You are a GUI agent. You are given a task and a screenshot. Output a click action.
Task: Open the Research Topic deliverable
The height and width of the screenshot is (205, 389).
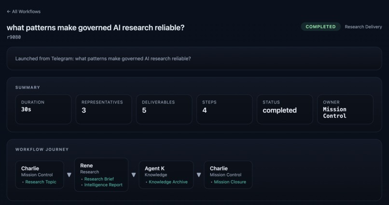(x=41, y=182)
